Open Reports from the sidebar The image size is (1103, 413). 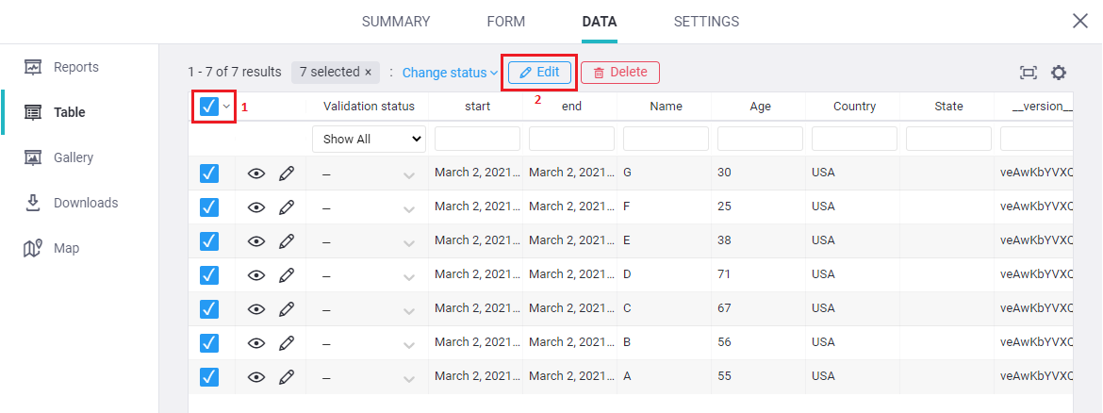tap(75, 67)
